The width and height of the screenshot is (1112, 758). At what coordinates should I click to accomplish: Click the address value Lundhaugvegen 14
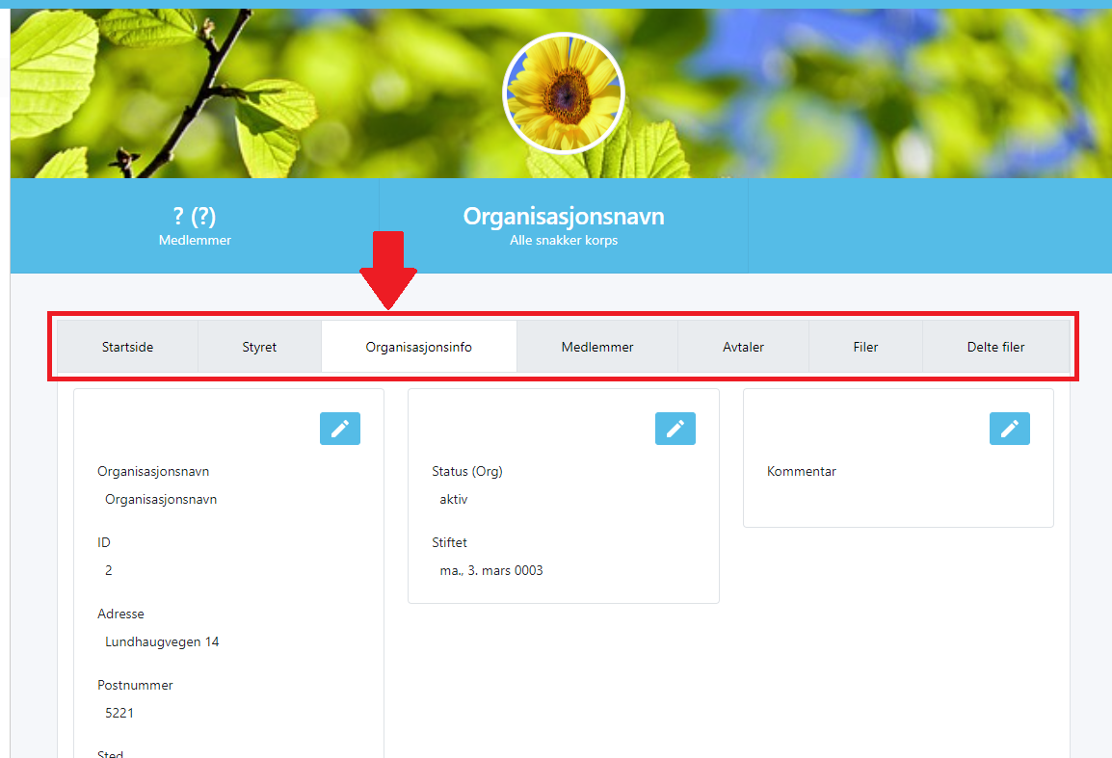coord(162,641)
